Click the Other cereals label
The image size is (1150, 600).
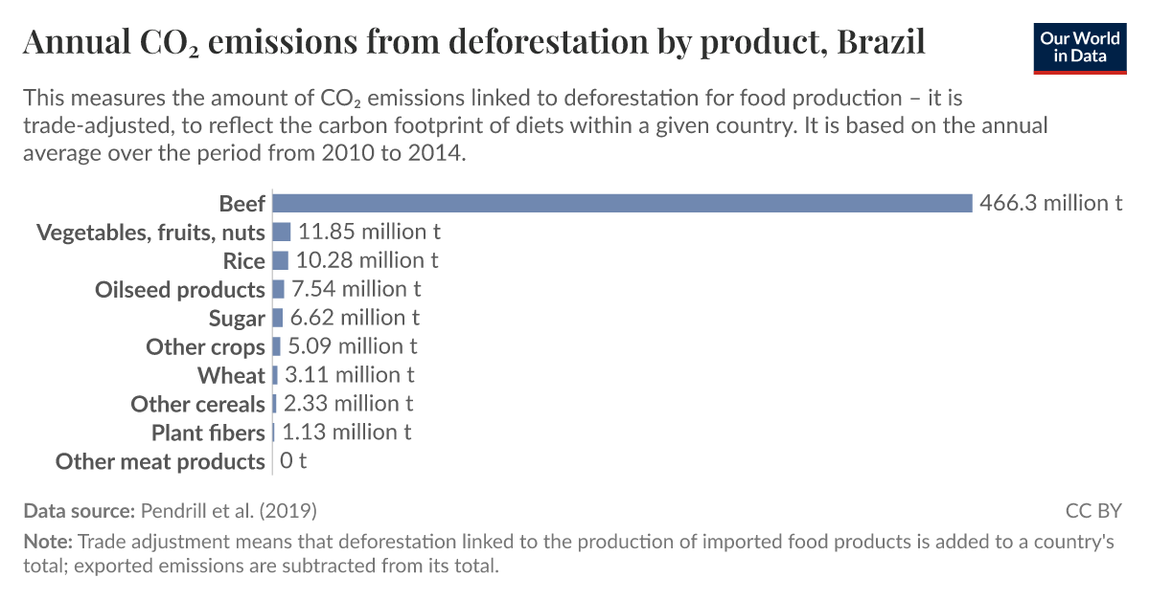197,404
